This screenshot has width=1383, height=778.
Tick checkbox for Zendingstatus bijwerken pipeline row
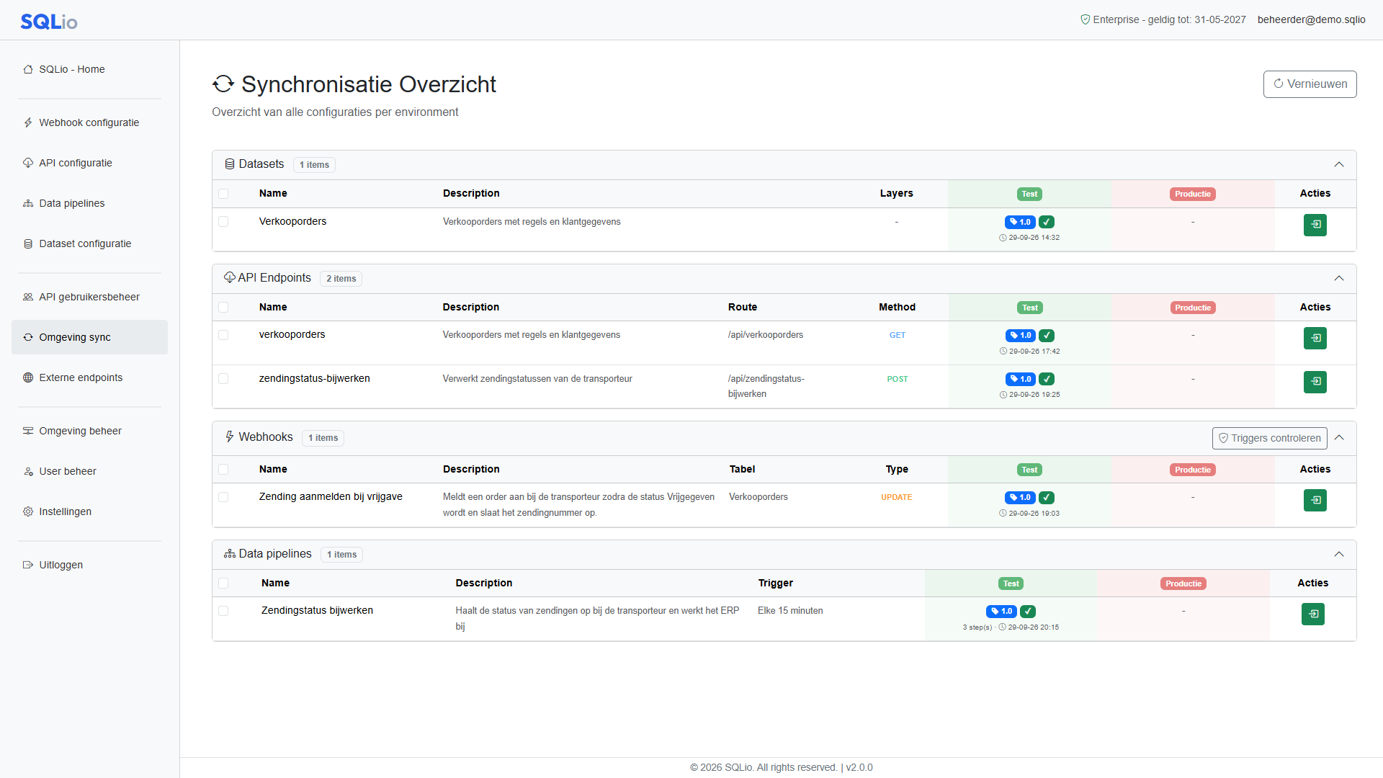point(223,611)
